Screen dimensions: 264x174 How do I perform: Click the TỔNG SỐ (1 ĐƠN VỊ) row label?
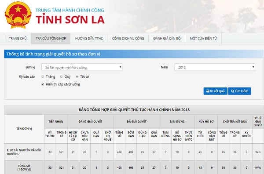coord(24,167)
